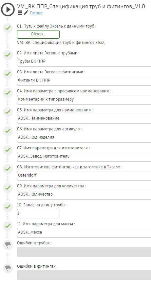Open the Обзор... file browse button
Viewport: 151px width, 284px height.
[x=38, y=34]
